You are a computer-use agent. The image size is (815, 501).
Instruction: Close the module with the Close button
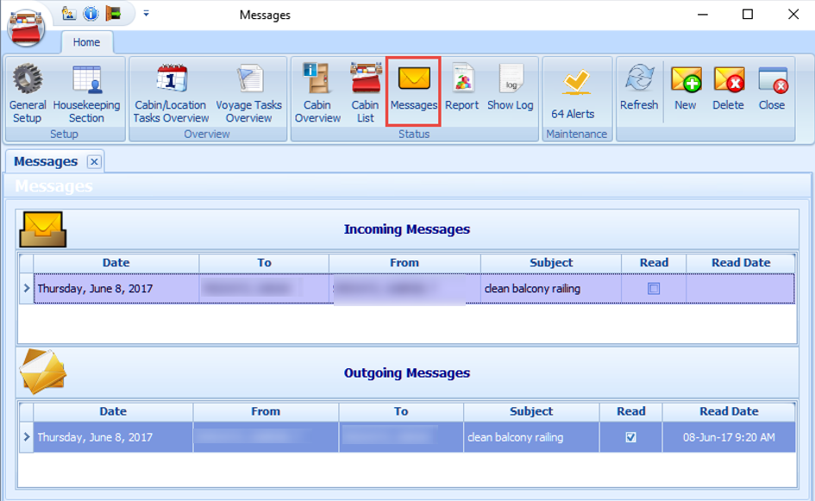(772, 86)
